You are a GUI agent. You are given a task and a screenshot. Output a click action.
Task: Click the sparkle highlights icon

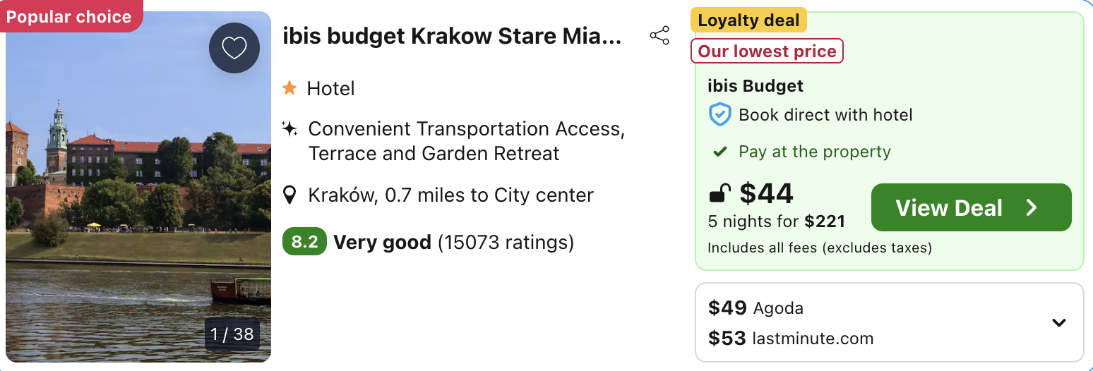point(289,128)
